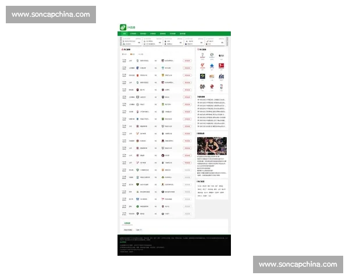The width and height of the screenshot is (349, 279).
Task: Open the red LaLiga league icon
Action: [202, 66]
